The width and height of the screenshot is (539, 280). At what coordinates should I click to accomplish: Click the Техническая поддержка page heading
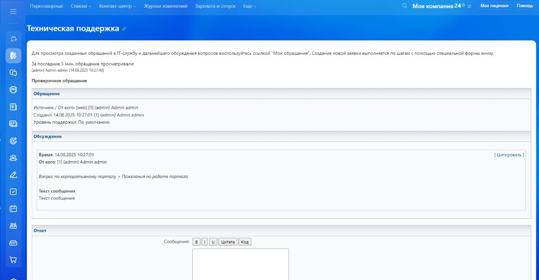click(x=73, y=28)
